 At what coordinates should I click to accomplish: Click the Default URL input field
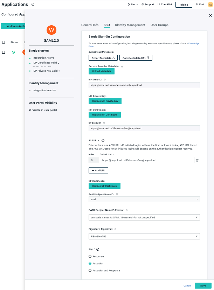pos(147,160)
